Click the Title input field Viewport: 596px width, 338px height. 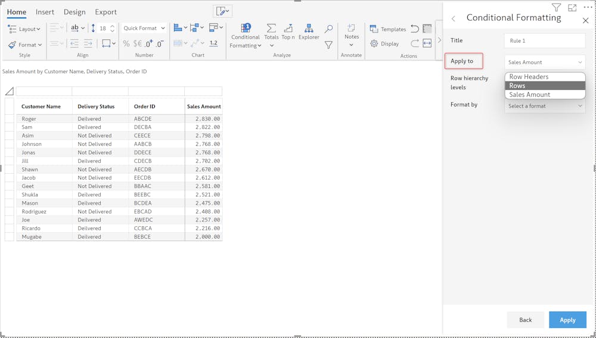[x=545, y=40]
